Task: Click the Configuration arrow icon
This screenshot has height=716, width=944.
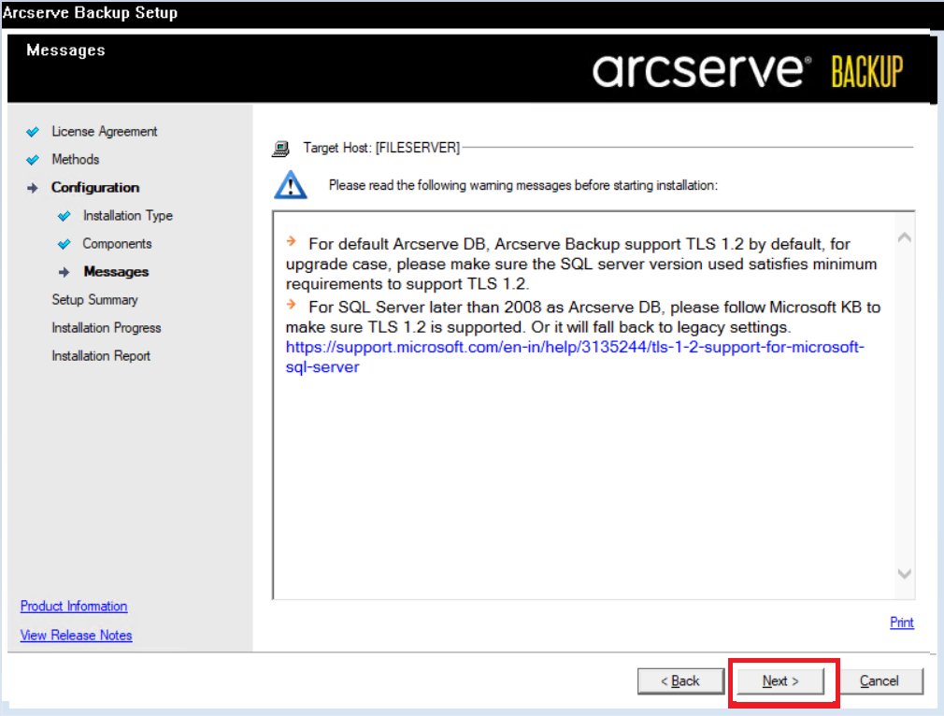Action: (34, 188)
